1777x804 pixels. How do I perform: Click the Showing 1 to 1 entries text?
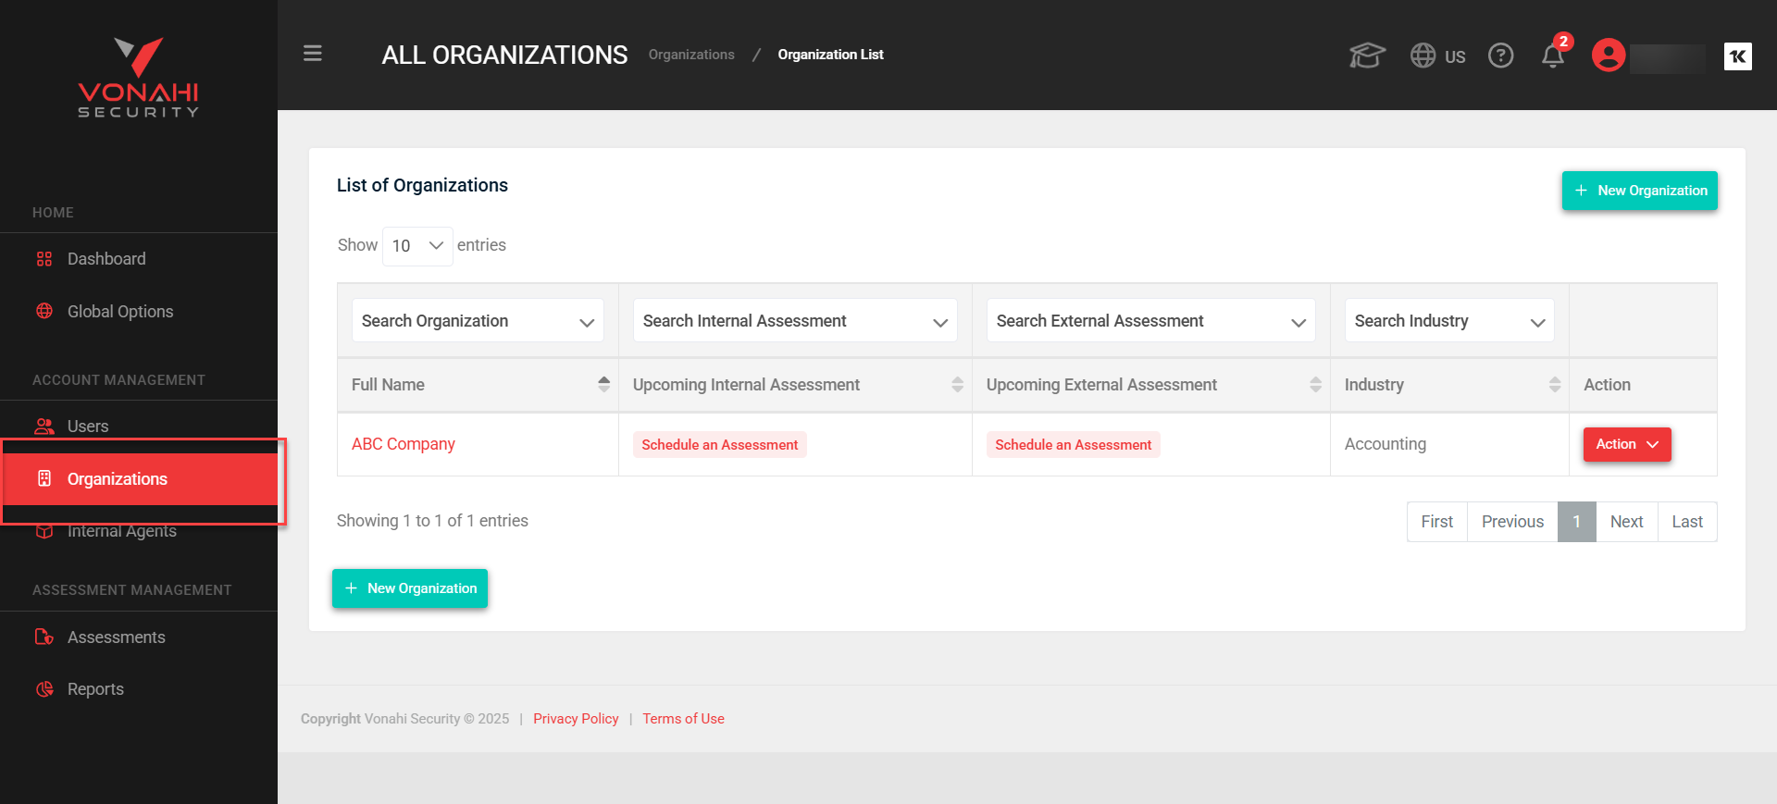tap(432, 521)
